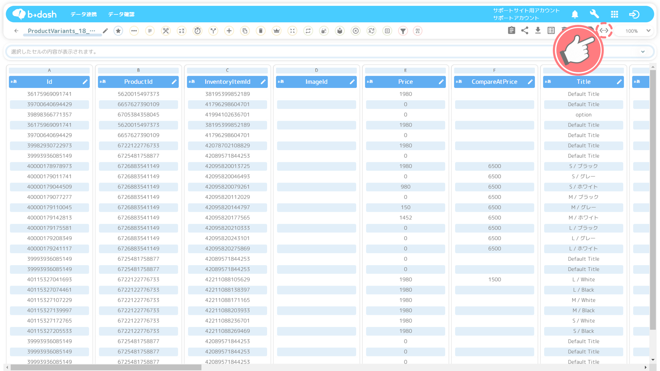Open the apps grid icon in the header
The height and width of the screenshot is (371, 660).
coord(615,14)
